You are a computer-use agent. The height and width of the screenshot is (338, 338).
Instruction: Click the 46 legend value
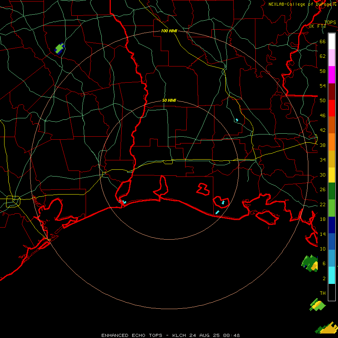pyautogui.click(x=323, y=115)
